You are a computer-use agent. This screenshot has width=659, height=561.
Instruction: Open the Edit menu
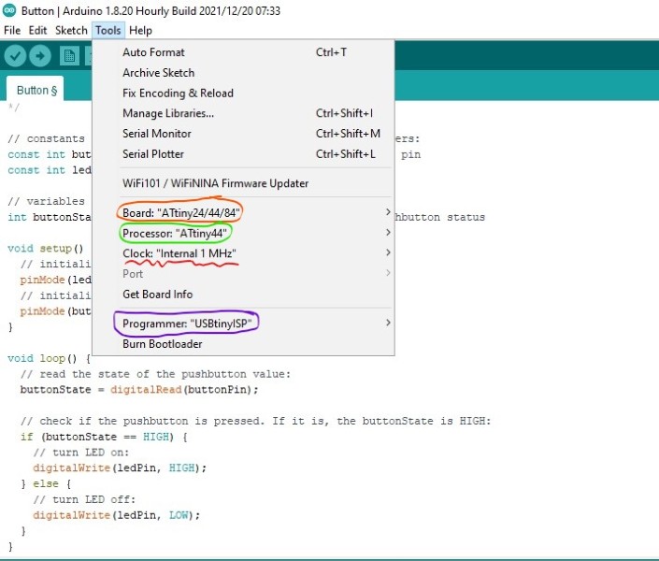[x=37, y=30]
